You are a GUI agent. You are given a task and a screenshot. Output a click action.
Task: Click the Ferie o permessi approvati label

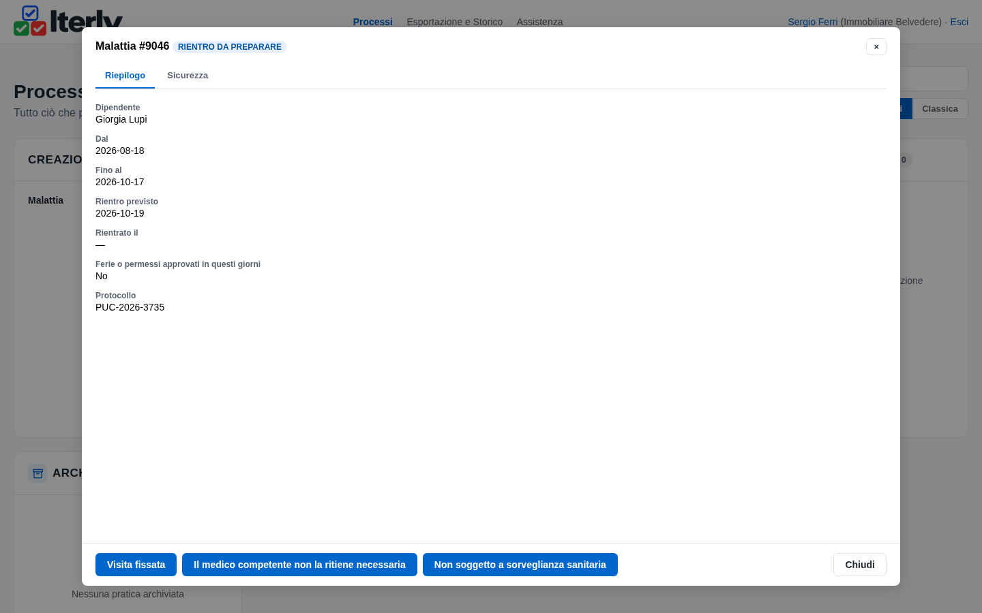(178, 264)
